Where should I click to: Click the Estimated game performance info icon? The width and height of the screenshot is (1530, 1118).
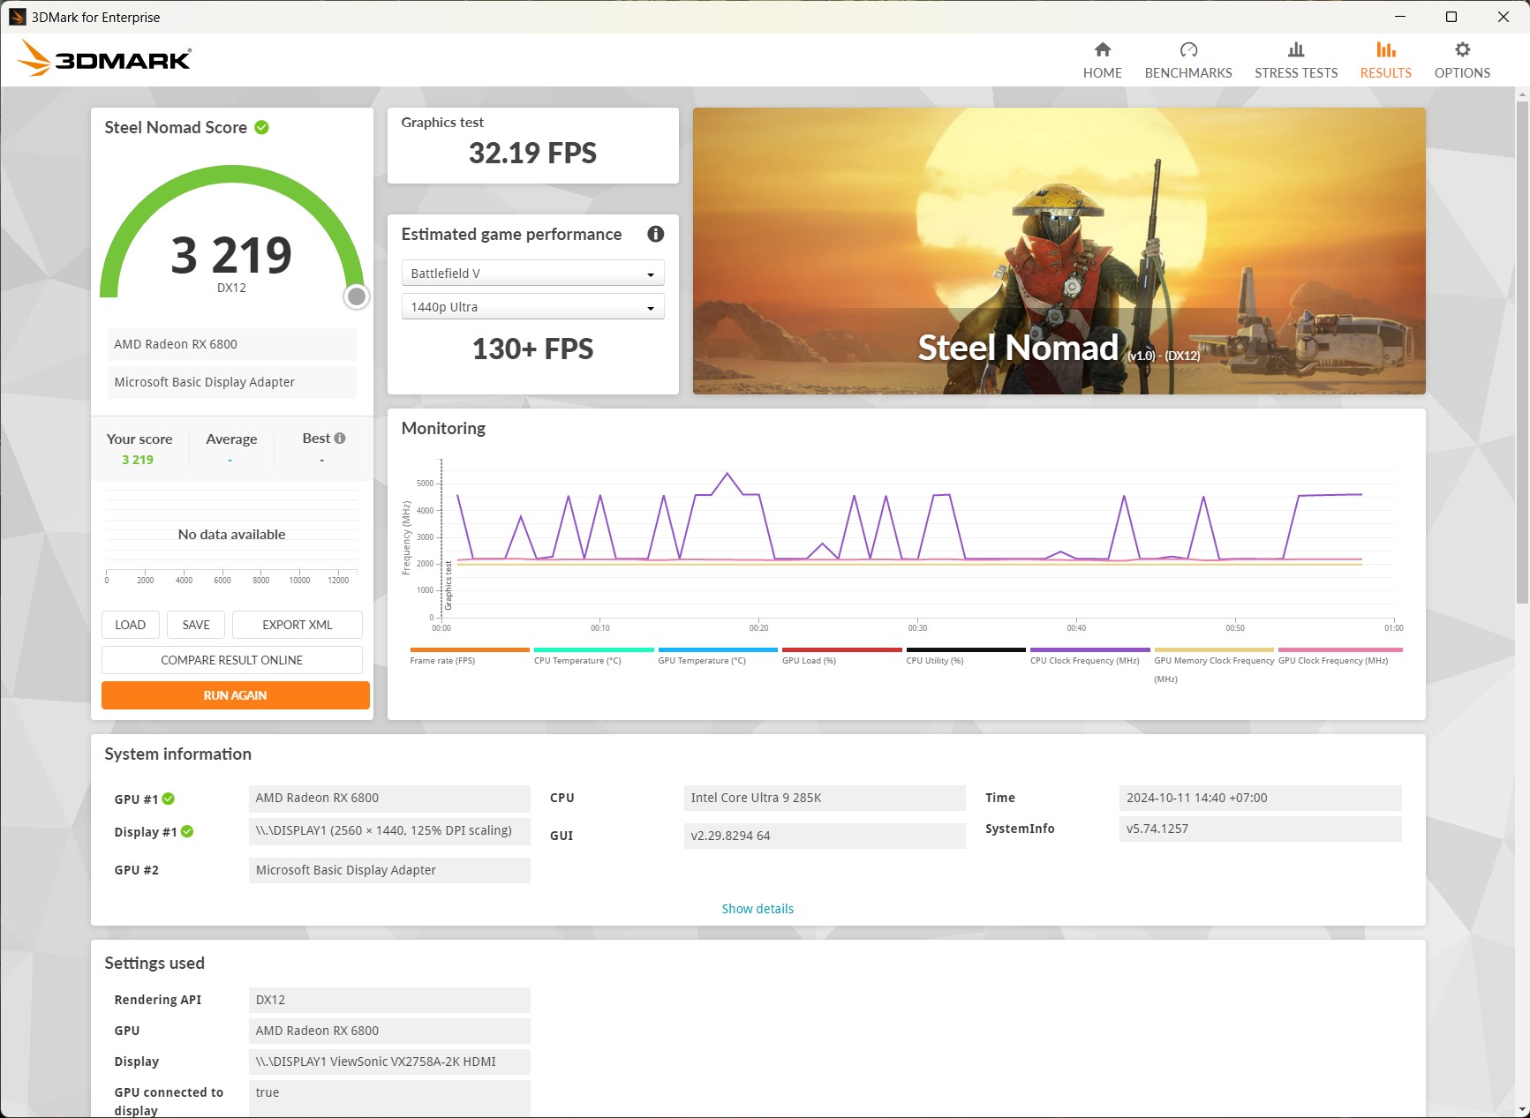[x=655, y=234]
